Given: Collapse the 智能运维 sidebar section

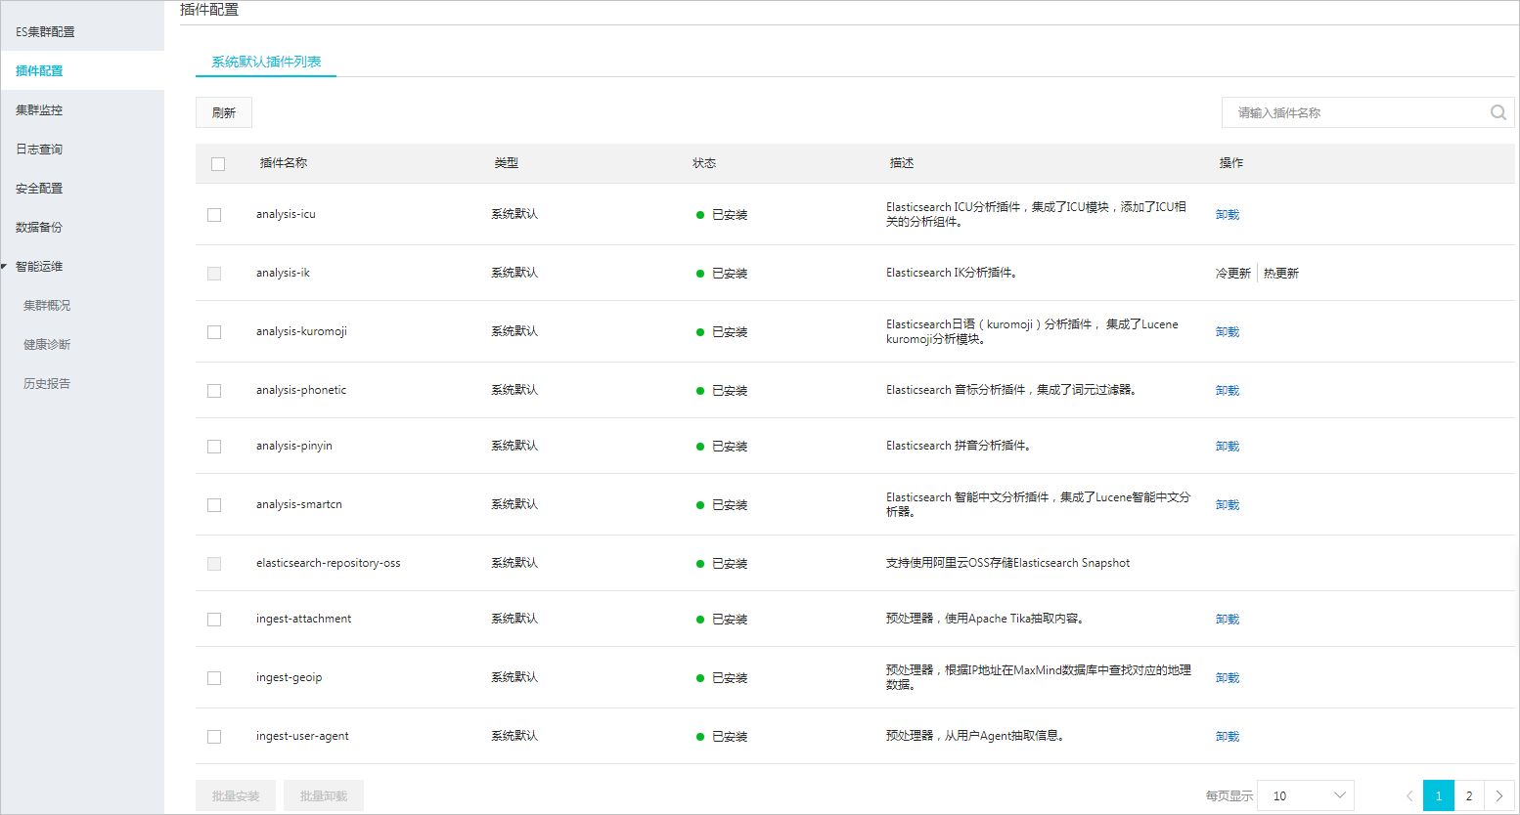Looking at the screenshot, I should (x=5, y=266).
